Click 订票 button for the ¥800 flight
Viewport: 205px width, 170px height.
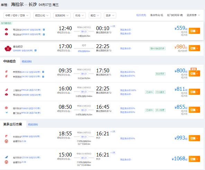pyautogui.click(x=194, y=73)
